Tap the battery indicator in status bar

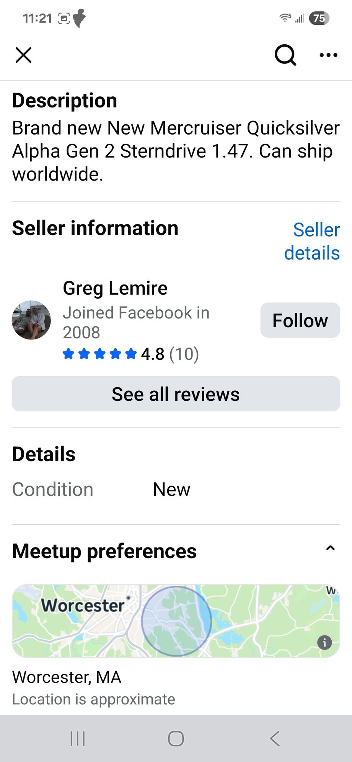coord(319,18)
